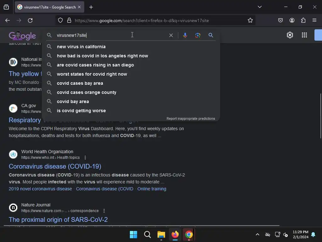The image size is (322, 242).
Task: Save page to Pocket
Action: coord(280,20)
